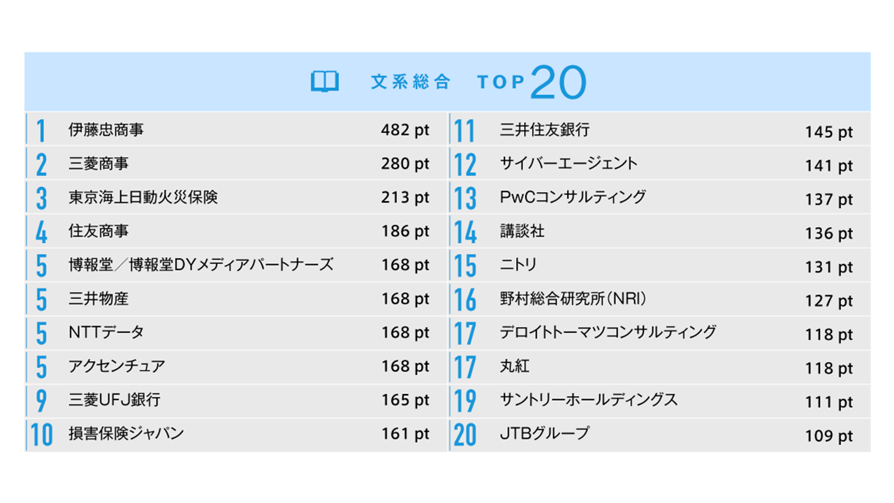Open the サイバーエージェント entry
This screenshot has height=503, width=894.
(x=569, y=164)
